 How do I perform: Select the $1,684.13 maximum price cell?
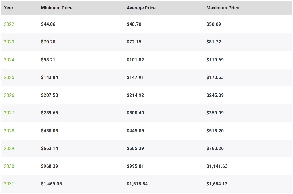click(217, 184)
